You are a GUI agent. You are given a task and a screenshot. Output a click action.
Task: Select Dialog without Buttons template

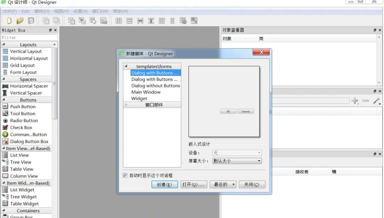(155, 86)
